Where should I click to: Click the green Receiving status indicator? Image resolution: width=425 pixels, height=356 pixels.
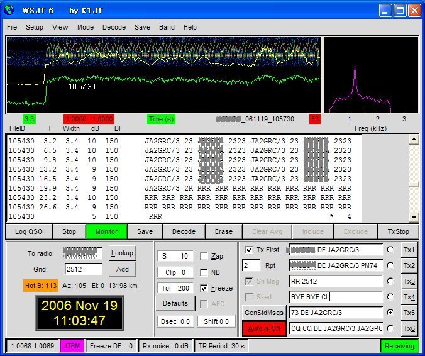399,346
